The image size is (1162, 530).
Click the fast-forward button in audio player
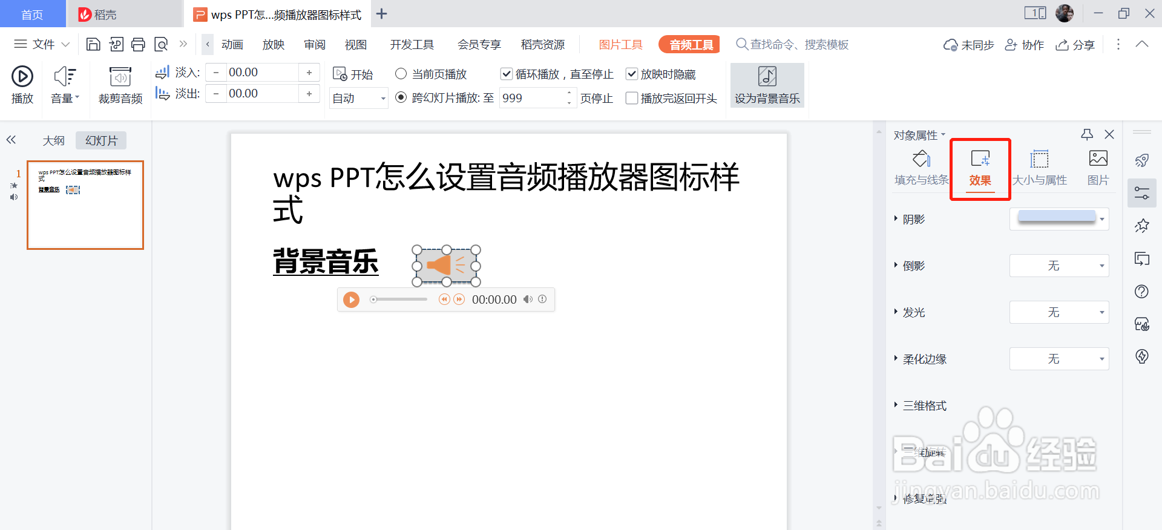tap(459, 299)
